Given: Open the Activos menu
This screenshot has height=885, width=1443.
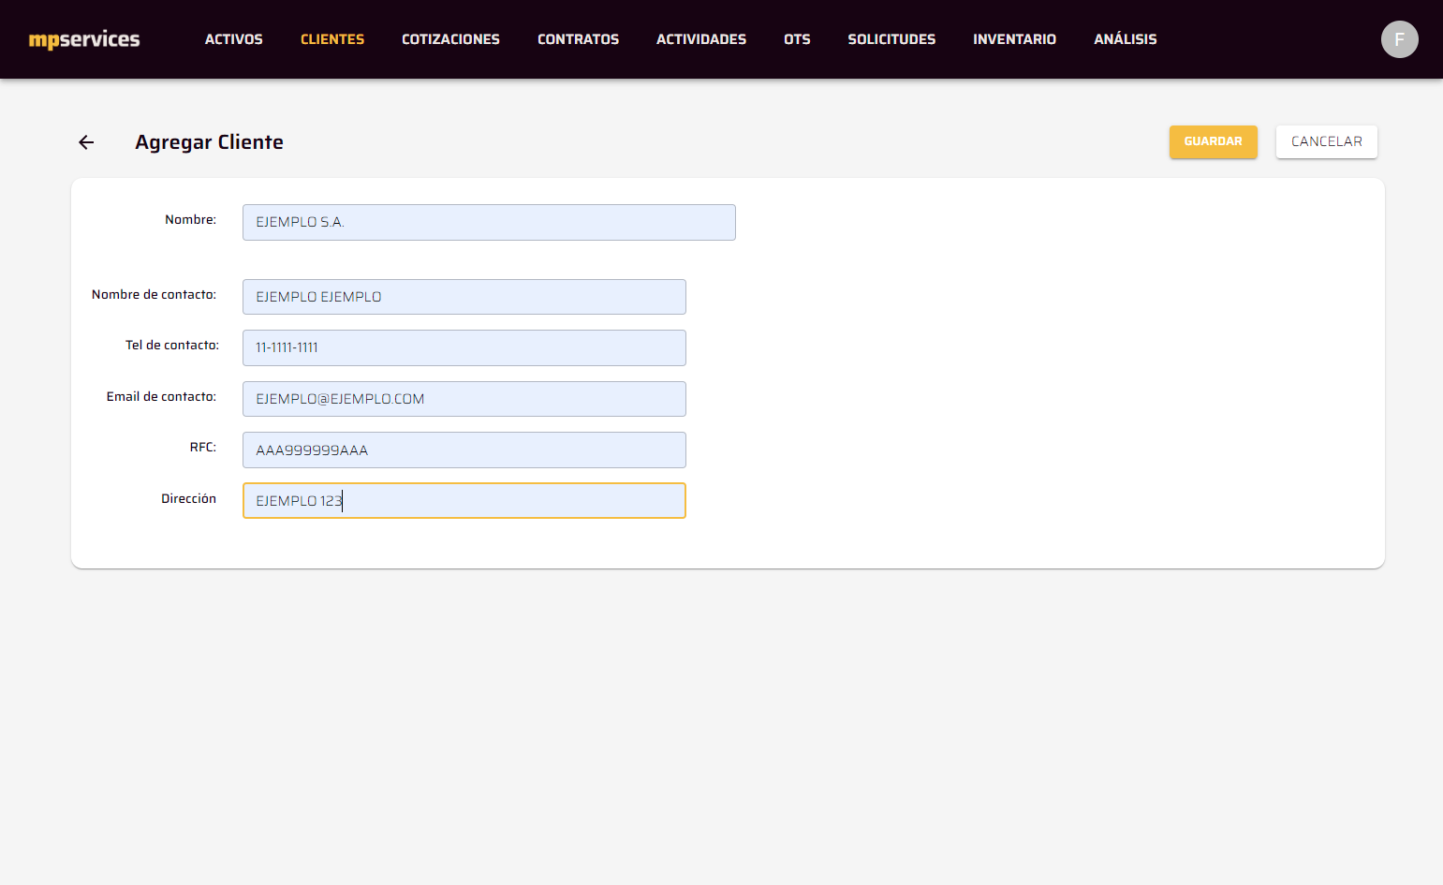Looking at the screenshot, I should pyautogui.click(x=234, y=39).
